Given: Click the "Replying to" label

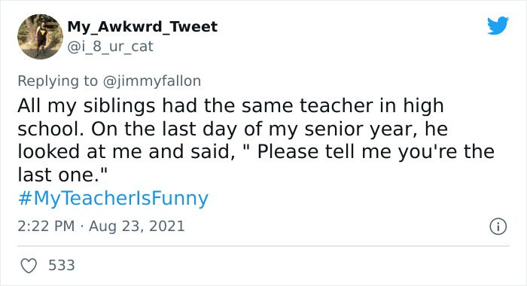Looking at the screenshot, I should point(58,81).
